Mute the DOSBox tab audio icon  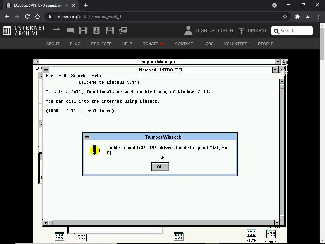[67, 5]
